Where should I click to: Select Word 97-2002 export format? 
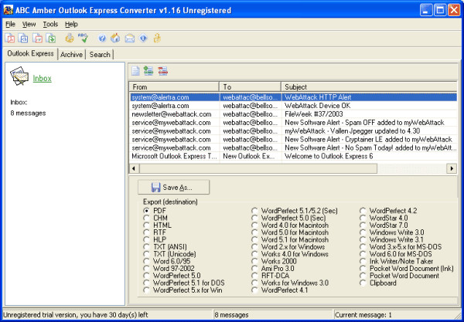146,268
